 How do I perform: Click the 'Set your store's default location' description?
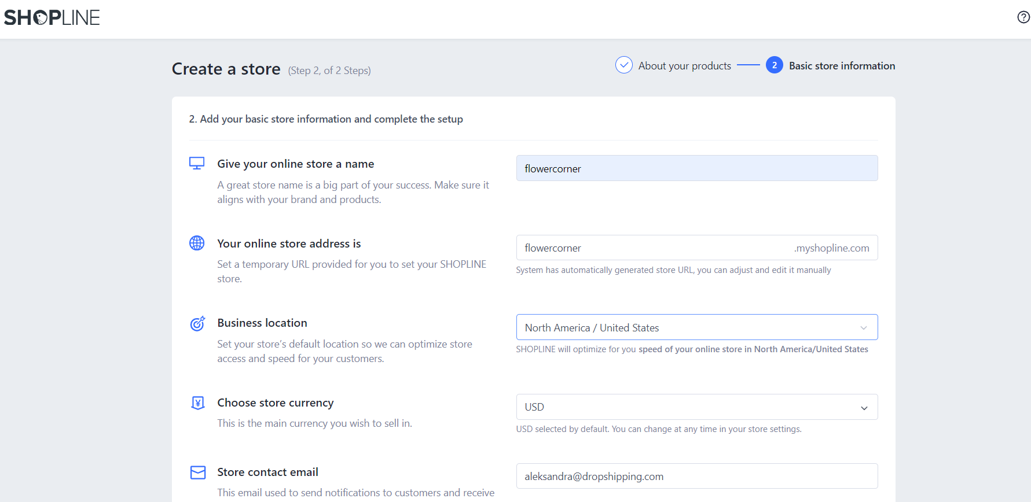[344, 351]
